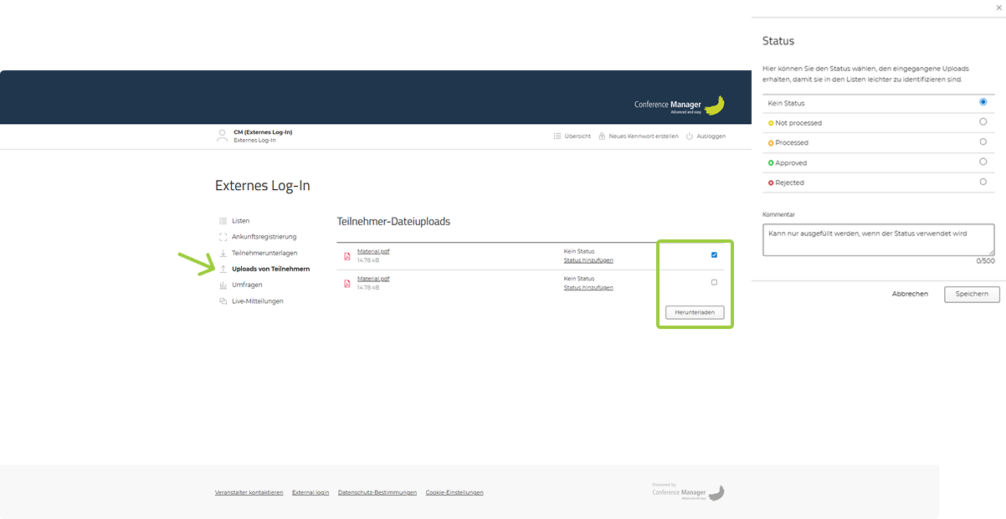Click the lock icon for Neues Kennwort
Image resolution: width=1006 pixels, height=519 pixels.
(602, 136)
